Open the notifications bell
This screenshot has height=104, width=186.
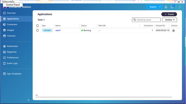tap(172, 7)
